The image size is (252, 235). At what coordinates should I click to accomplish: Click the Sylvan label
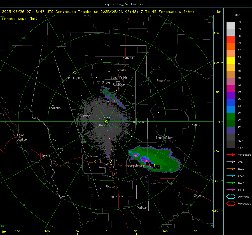[x=107, y=82]
